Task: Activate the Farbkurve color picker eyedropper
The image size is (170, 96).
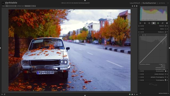Action: coord(166,35)
